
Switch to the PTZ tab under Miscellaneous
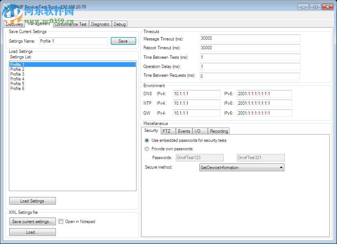(x=168, y=131)
